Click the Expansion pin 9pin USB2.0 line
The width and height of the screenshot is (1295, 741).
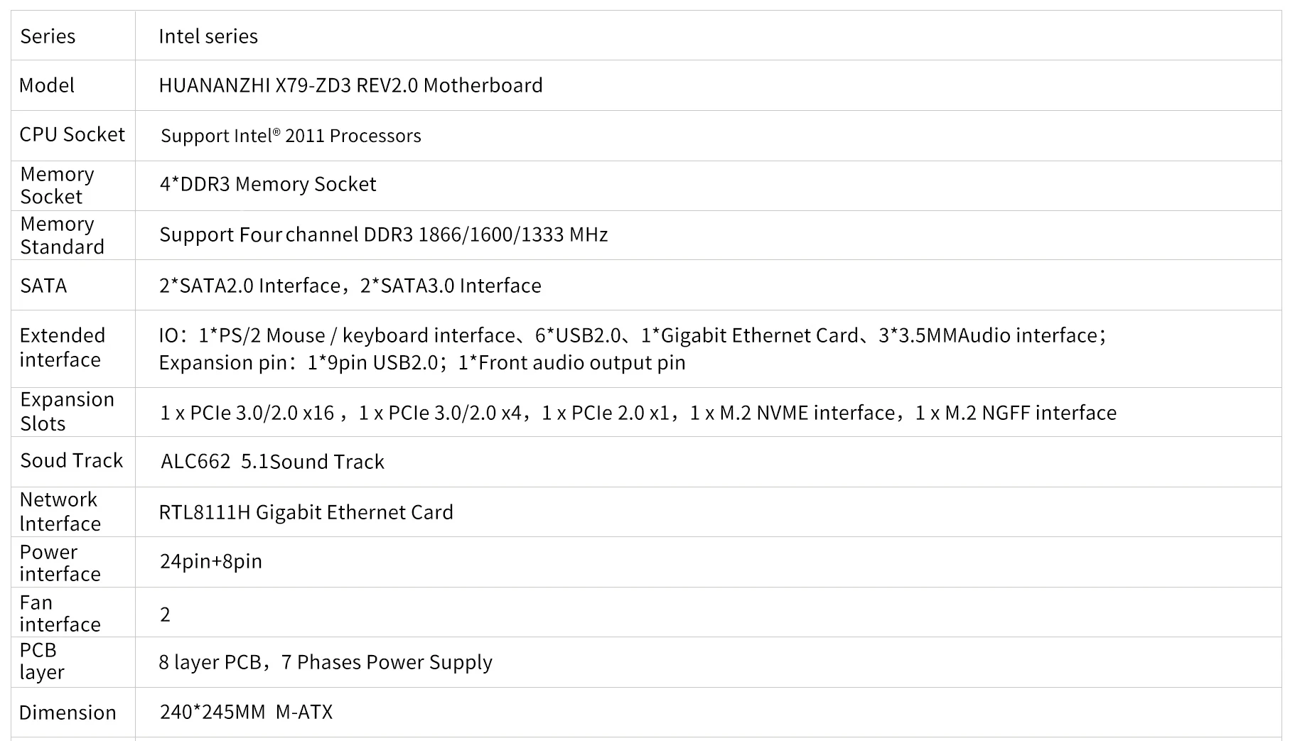coord(422,362)
